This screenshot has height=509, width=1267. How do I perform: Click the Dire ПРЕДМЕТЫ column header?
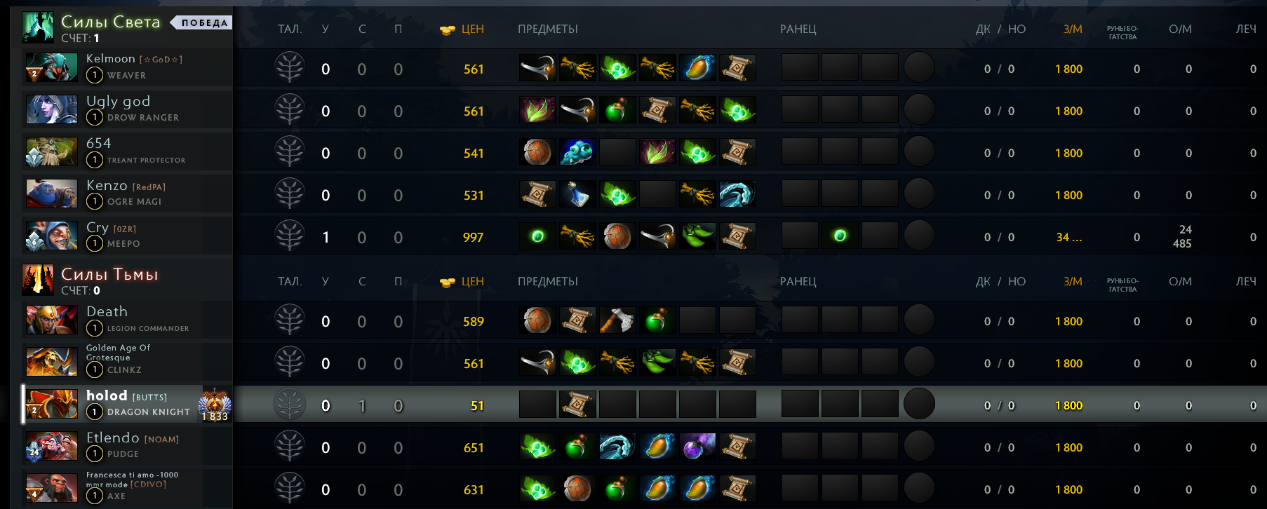(x=548, y=282)
